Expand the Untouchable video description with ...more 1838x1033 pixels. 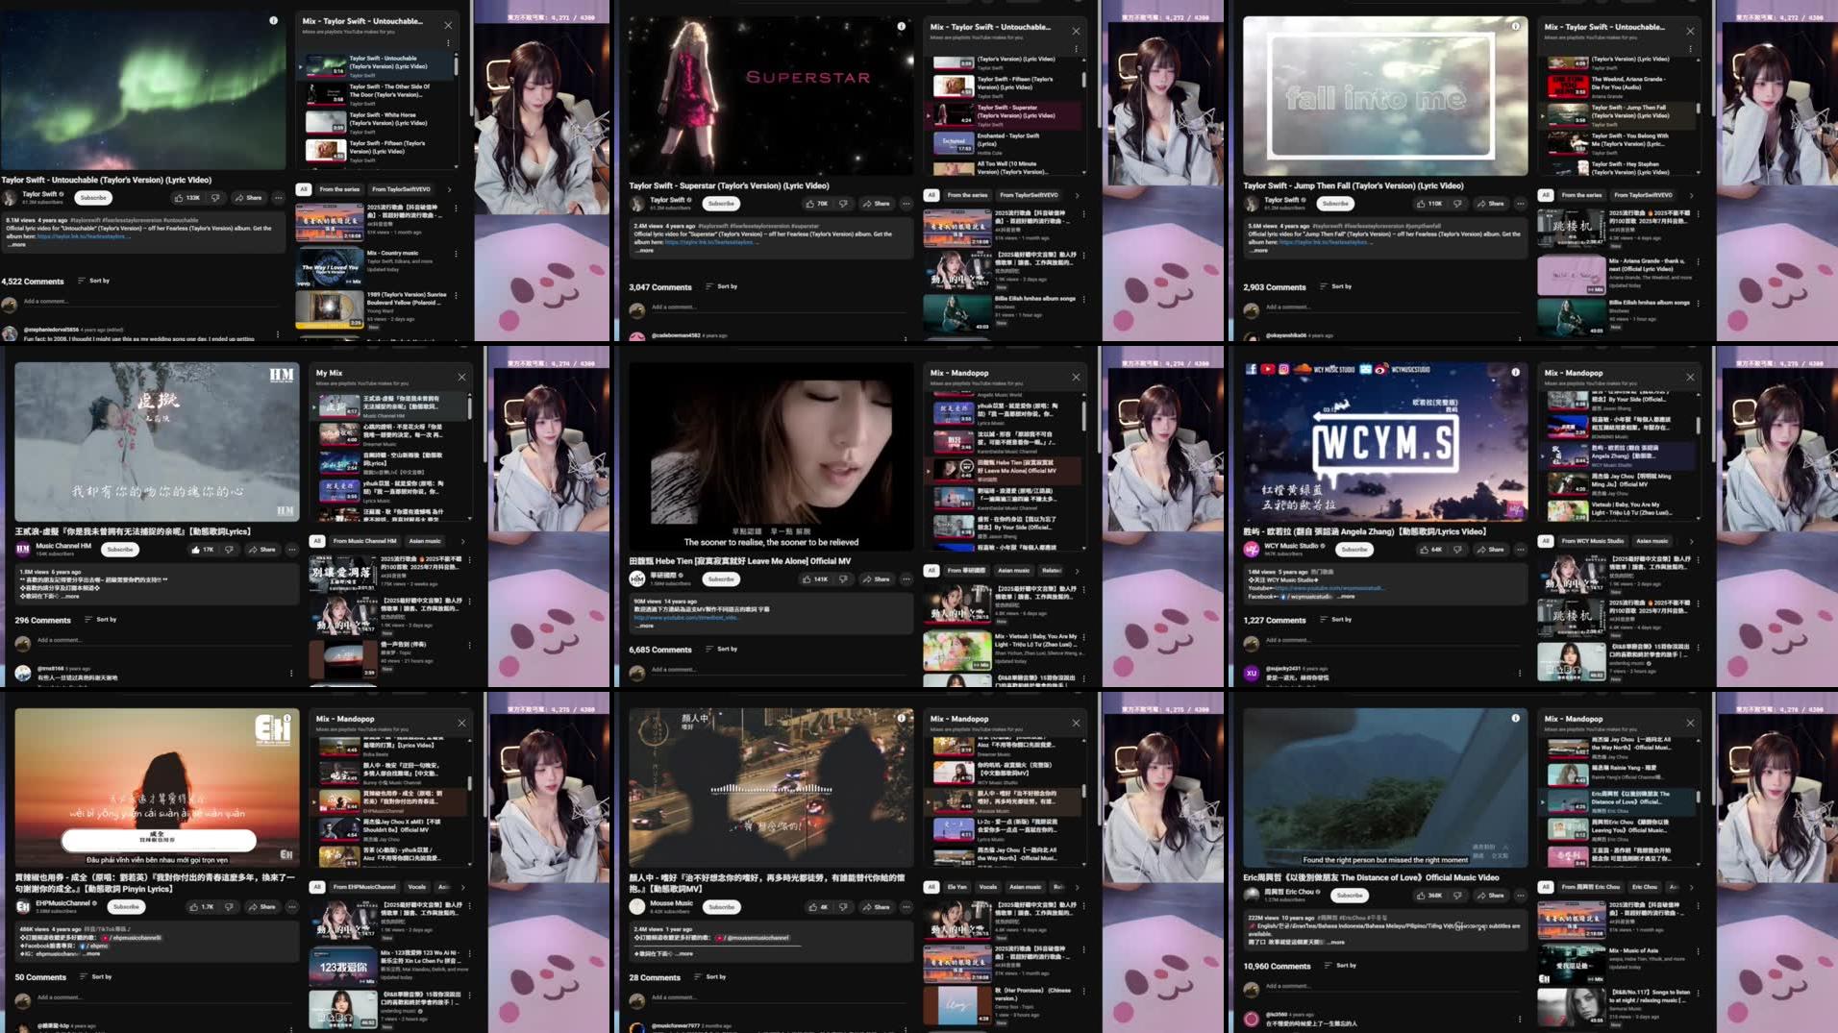17,245
